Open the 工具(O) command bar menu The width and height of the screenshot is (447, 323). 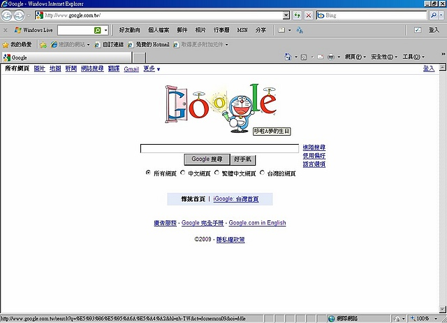(x=413, y=57)
